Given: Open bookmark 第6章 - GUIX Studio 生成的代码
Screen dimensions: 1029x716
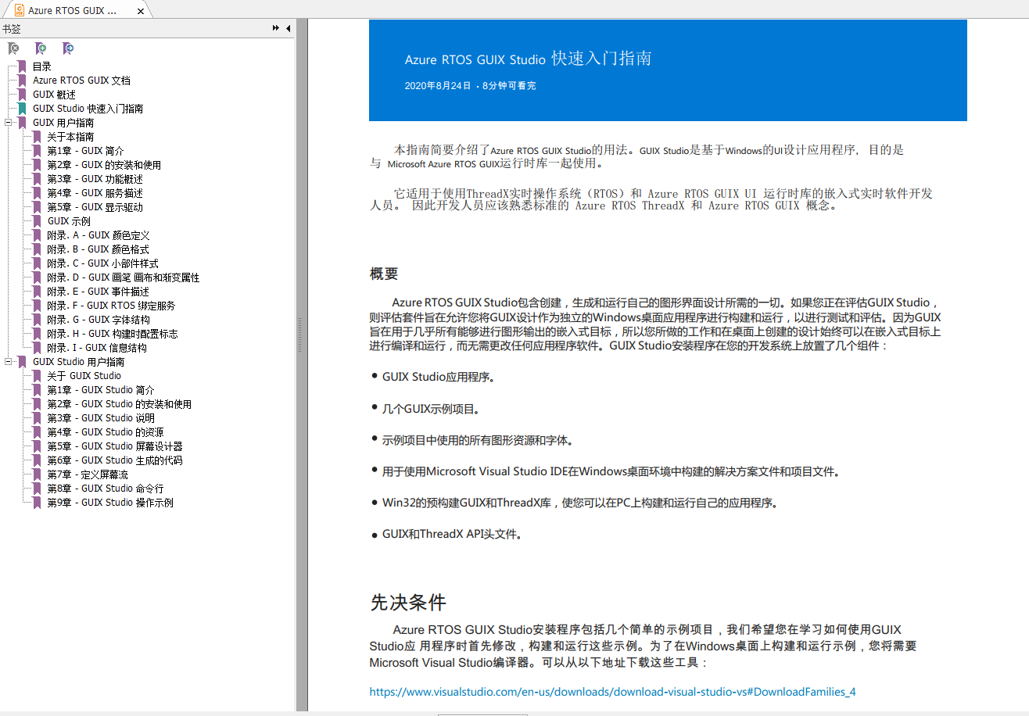Looking at the screenshot, I should click(x=115, y=460).
